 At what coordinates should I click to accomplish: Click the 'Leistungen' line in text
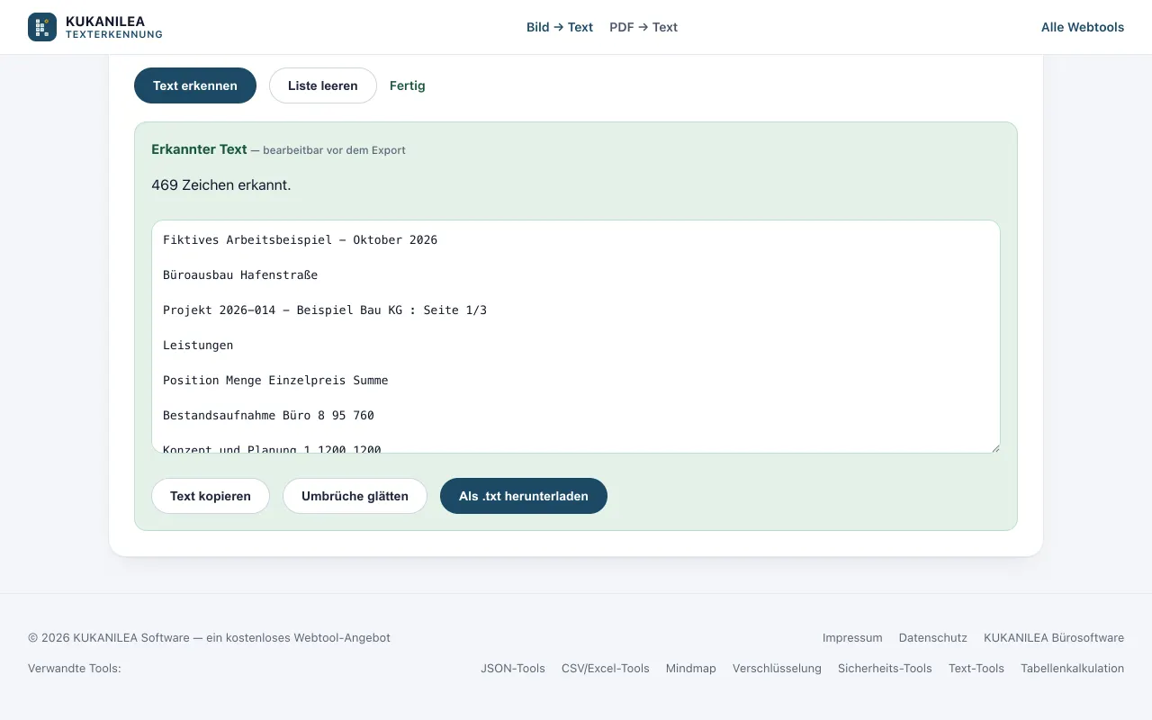tap(198, 345)
